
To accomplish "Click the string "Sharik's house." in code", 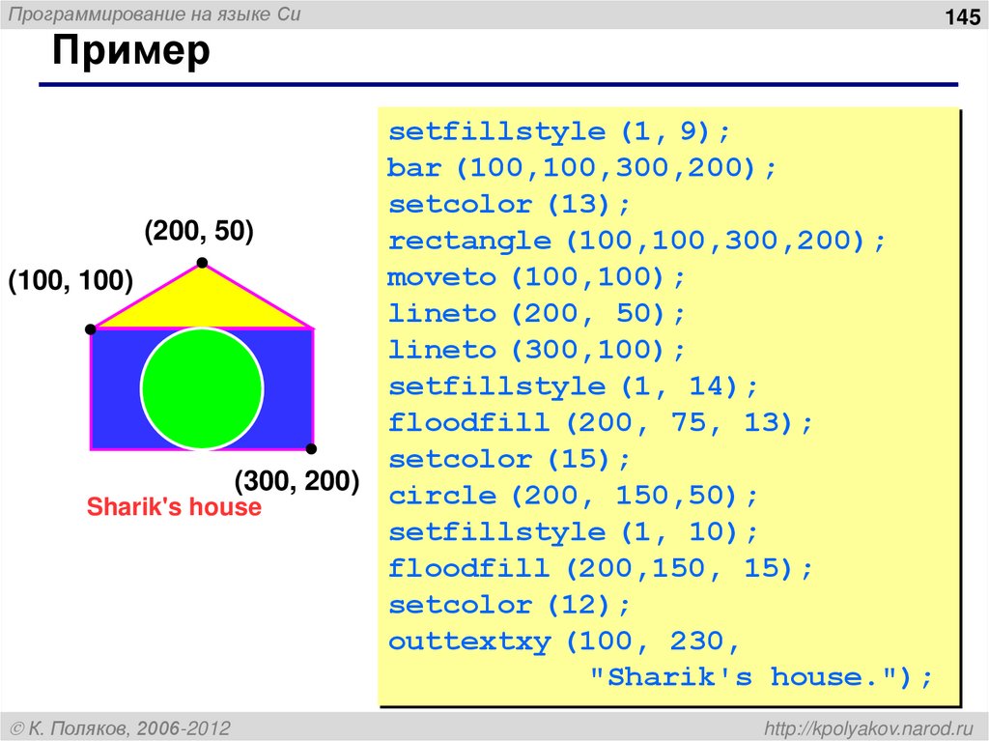I will pos(743,677).
